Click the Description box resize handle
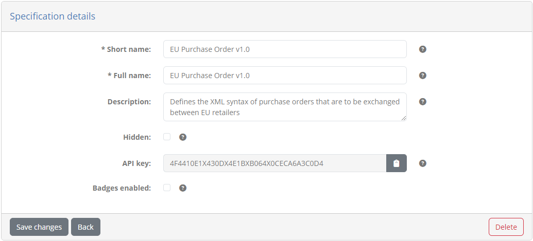Screen dimensions: 533x241 pyautogui.click(x=404, y=118)
